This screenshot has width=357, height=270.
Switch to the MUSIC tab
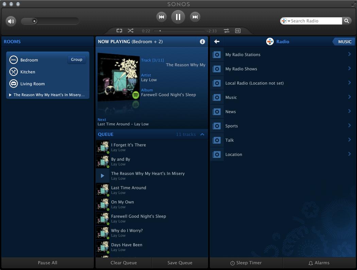click(x=344, y=42)
